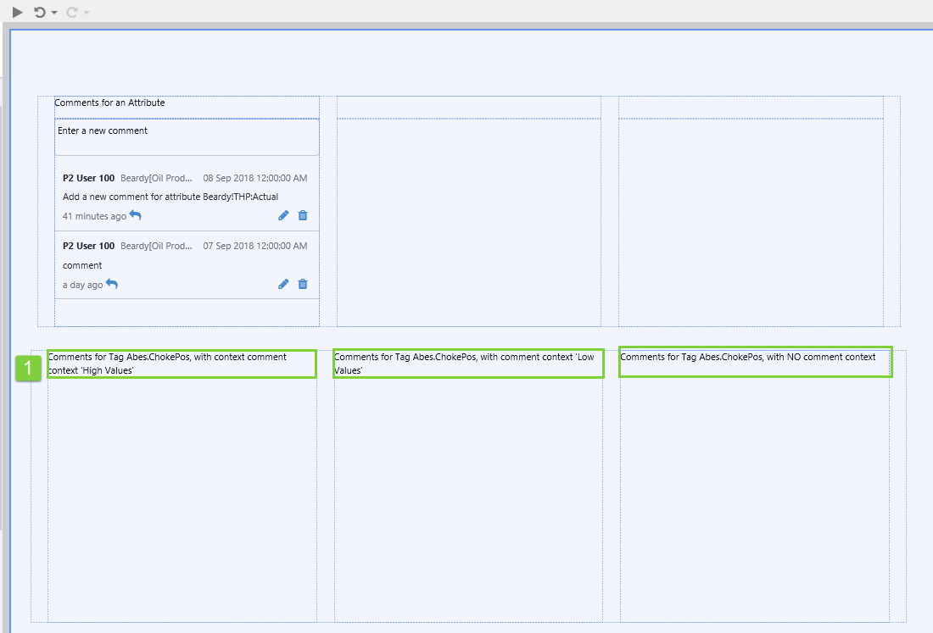The height and width of the screenshot is (633, 933).
Task: Delete the 08 Sep 2018 comment
Action: click(303, 216)
